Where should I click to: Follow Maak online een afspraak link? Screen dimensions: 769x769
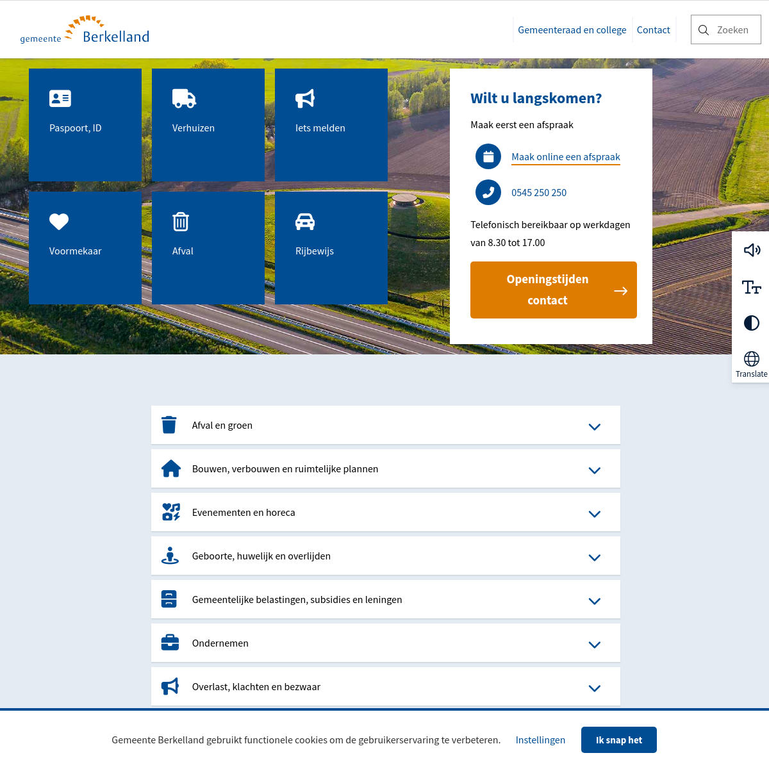click(x=566, y=157)
